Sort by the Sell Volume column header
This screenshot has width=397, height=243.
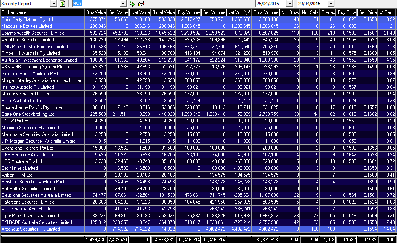214,12
